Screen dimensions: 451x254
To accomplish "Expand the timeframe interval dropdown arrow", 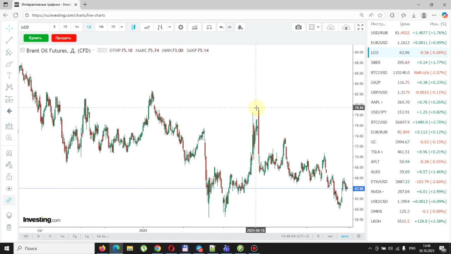I will tap(122, 27).
